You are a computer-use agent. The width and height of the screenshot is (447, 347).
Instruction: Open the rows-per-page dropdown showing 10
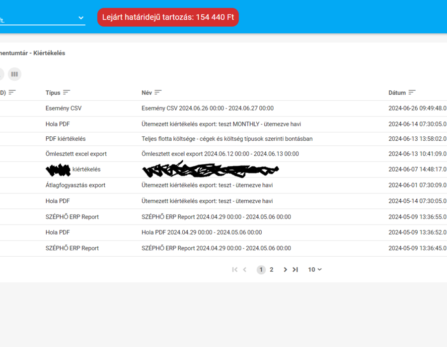(x=315, y=270)
